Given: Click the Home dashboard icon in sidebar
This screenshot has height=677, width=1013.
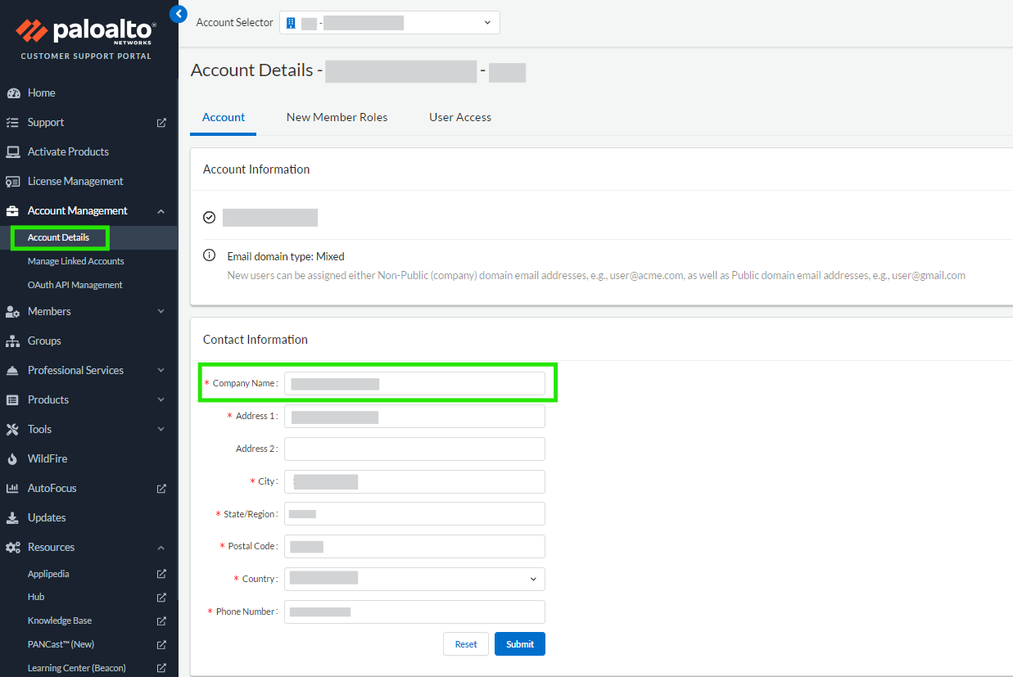Looking at the screenshot, I should click(x=13, y=93).
